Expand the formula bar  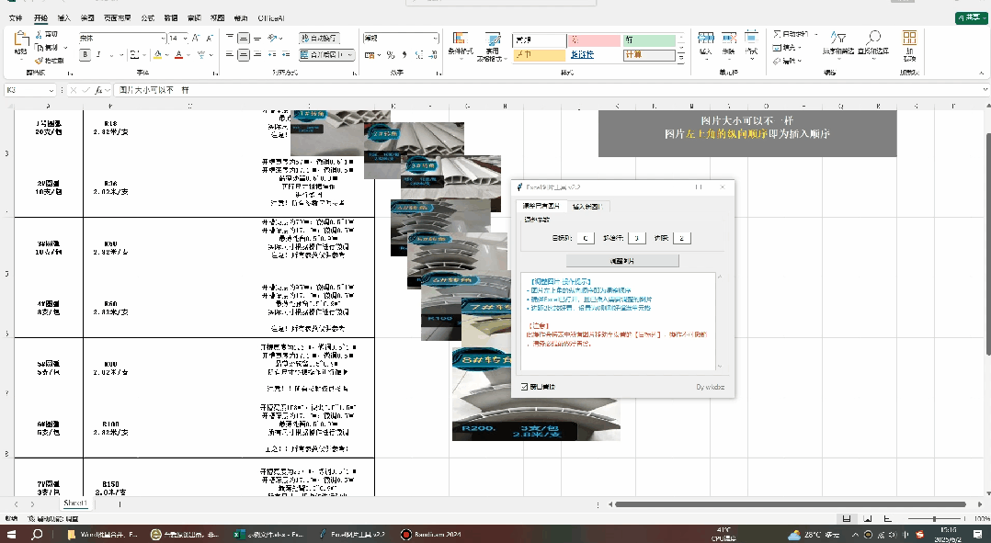coord(985,90)
